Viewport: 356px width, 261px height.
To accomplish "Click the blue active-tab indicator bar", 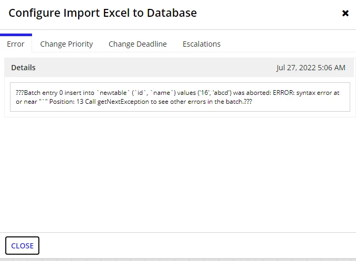I will tap(16, 35).
